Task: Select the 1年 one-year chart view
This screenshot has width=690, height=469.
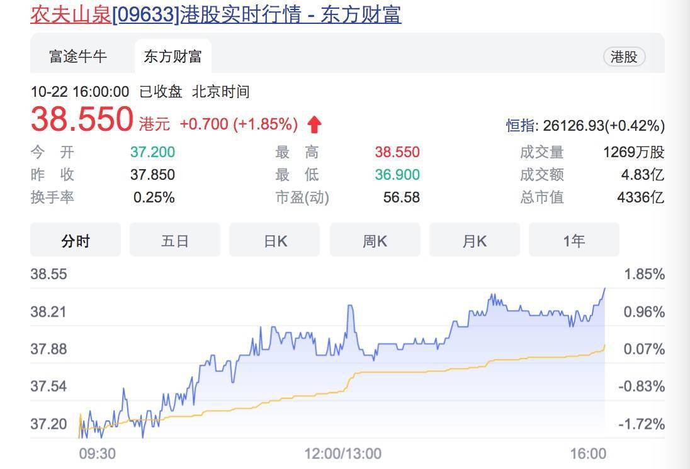Action: click(574, 240)
